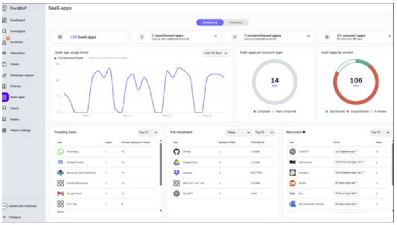Toggle the Current time frame legend item

pos(69,58)
